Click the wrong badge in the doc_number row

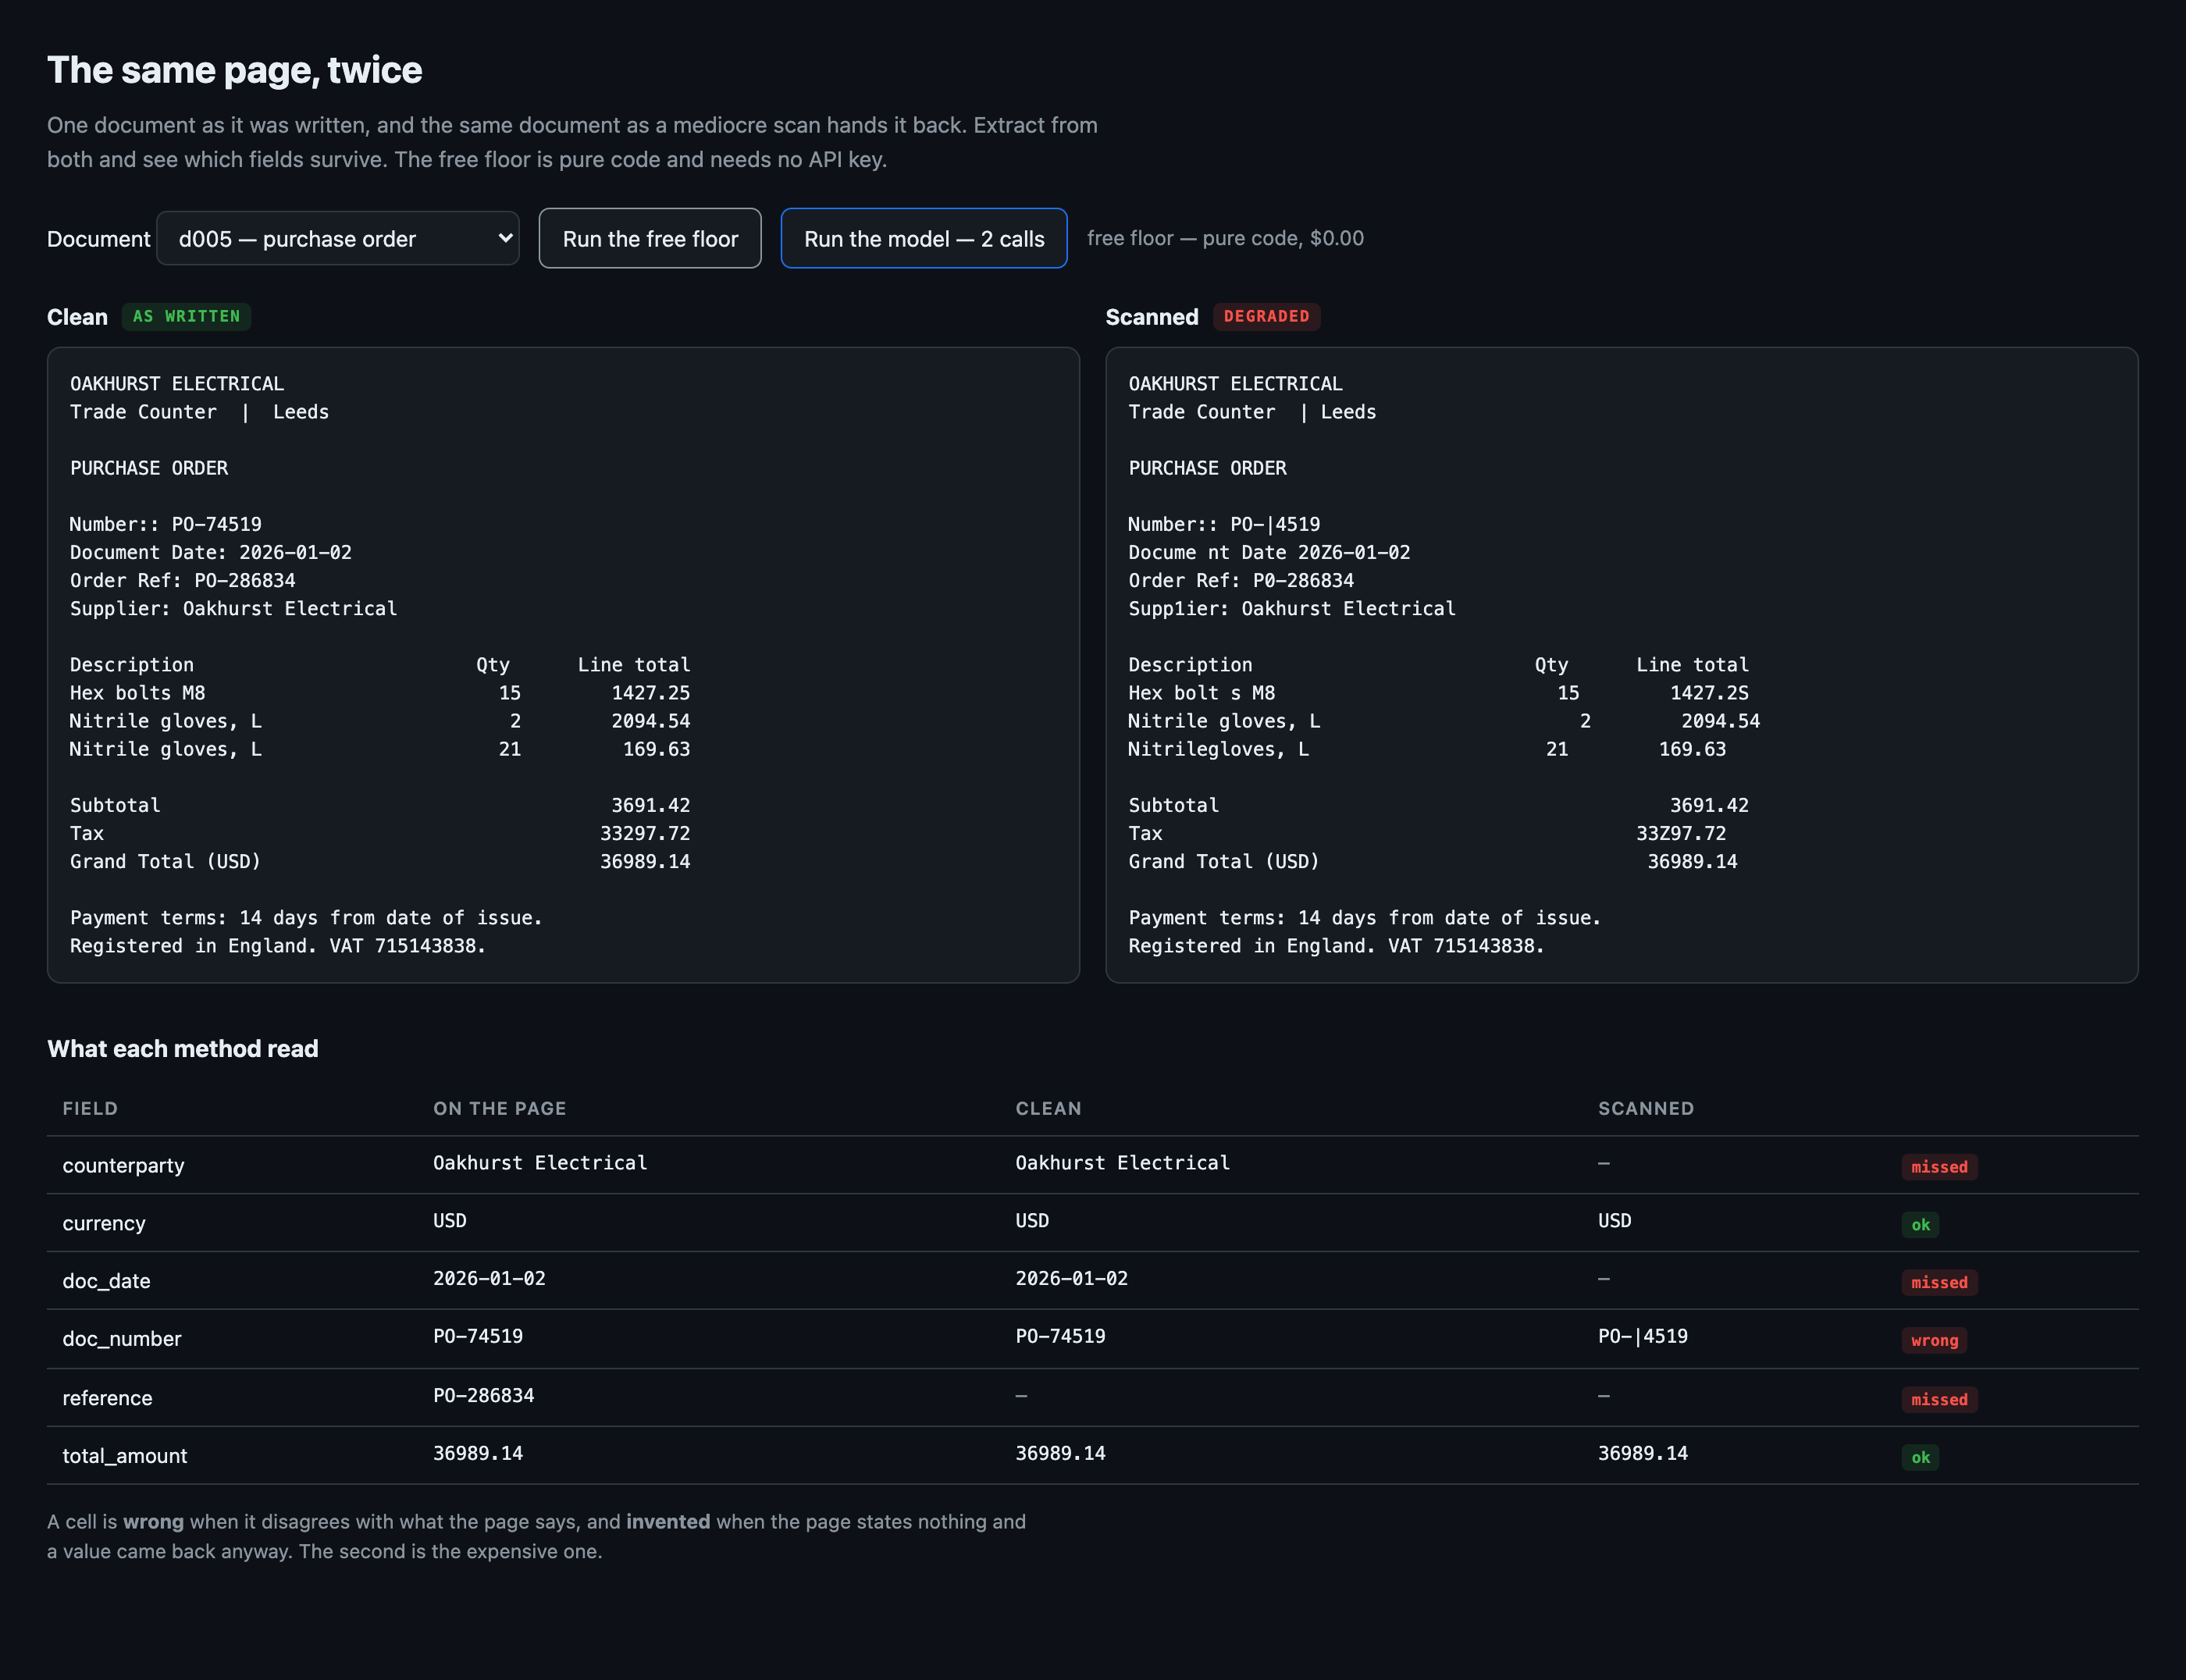point(1934,1340)
